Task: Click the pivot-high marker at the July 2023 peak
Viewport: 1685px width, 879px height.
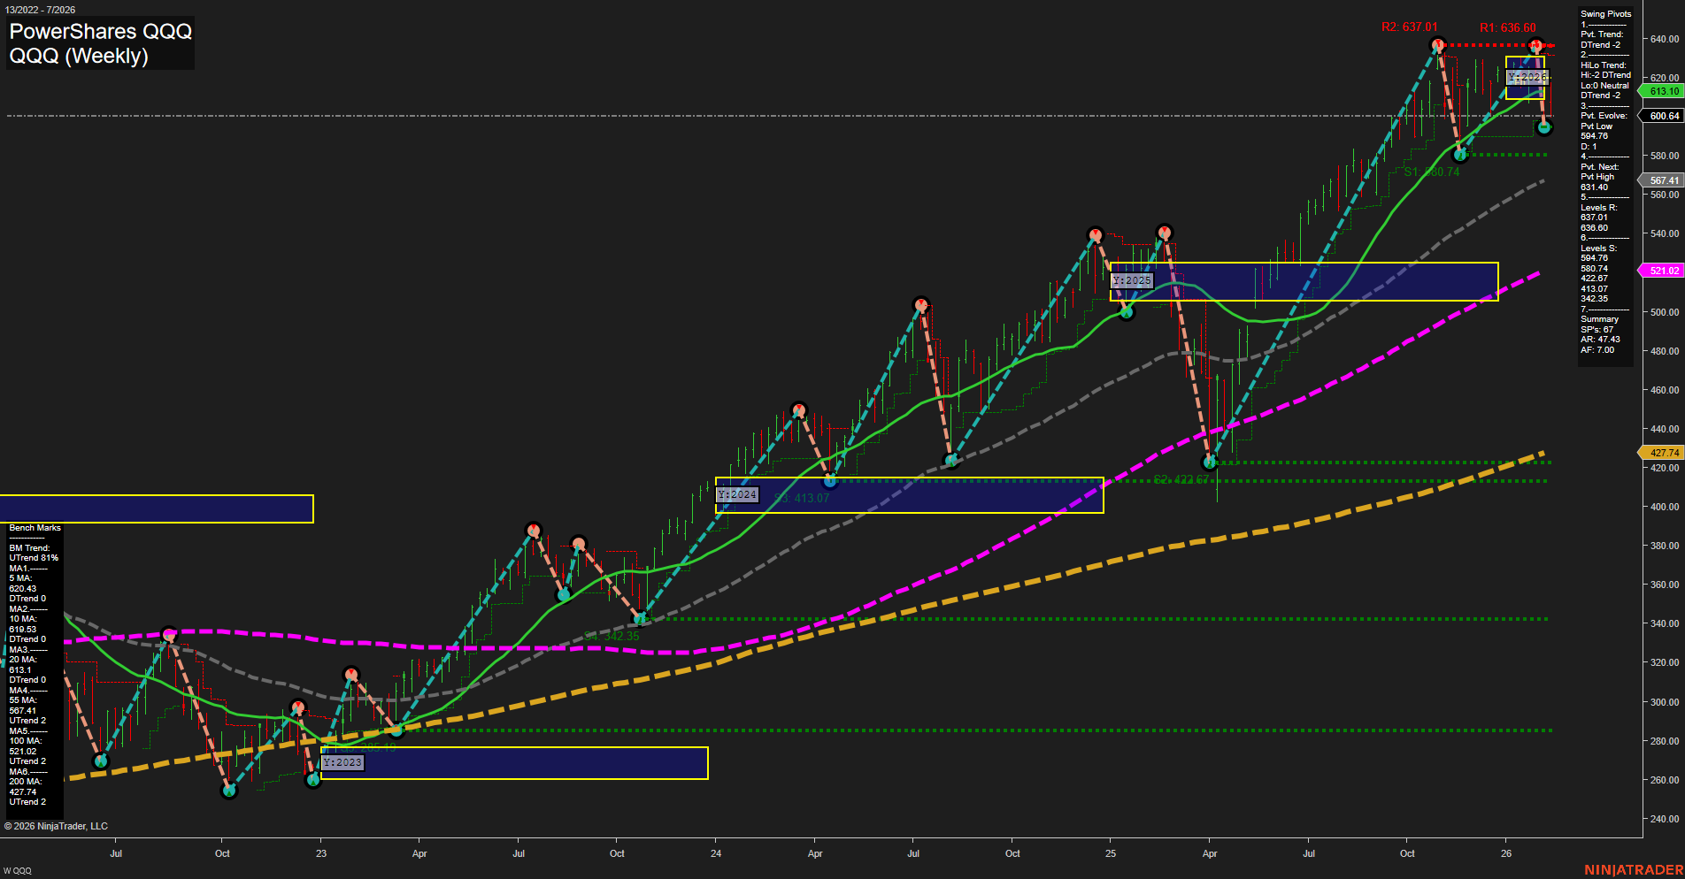Action: pyautogui.click(x=535, y=531)
